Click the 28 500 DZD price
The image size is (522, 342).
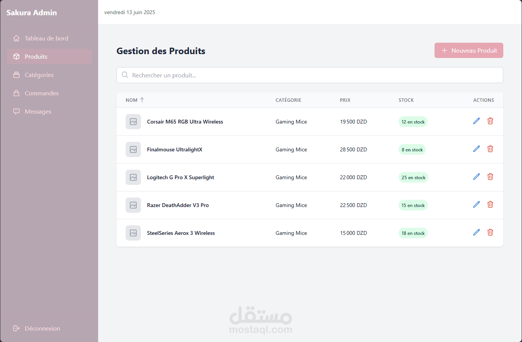point(354,149)
